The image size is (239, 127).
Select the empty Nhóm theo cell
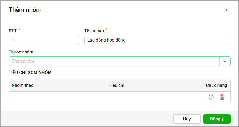pos(57,97)
